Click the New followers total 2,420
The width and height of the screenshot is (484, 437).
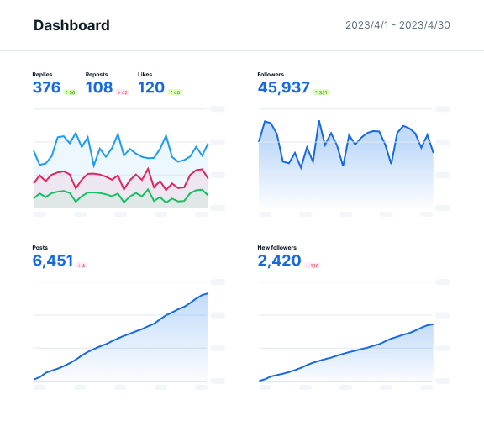[279, 261]
